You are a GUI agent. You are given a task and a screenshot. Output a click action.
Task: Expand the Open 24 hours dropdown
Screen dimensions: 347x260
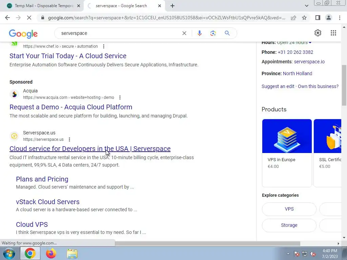(x=310, y=42)
